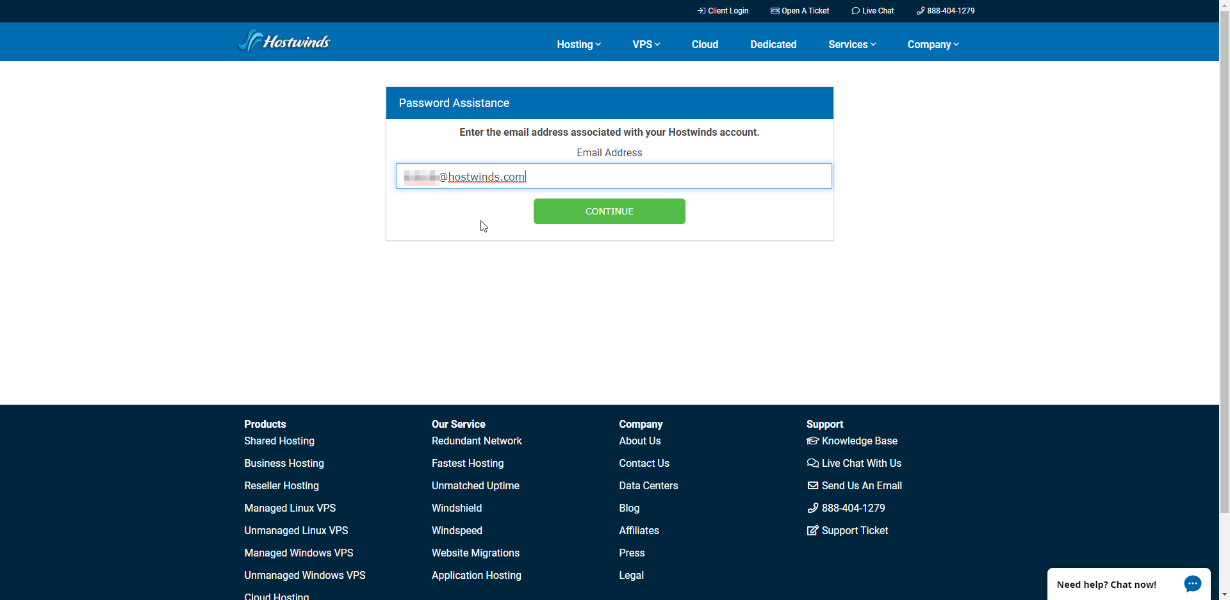Image resolution: width=1230 pixels, height=600 pixels.
Task: Open Support Ticket footer link
Action: pyautogui.click(x=848, y=530)
